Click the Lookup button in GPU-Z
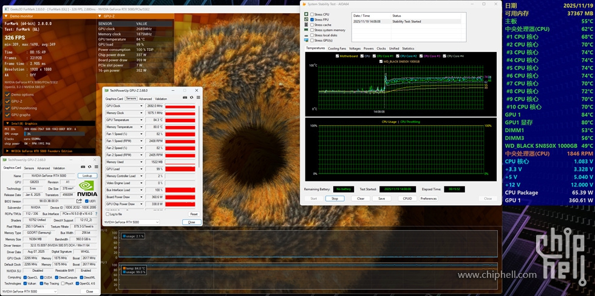The height and width of the screenshot is (296, 595). tap(87, 176)
